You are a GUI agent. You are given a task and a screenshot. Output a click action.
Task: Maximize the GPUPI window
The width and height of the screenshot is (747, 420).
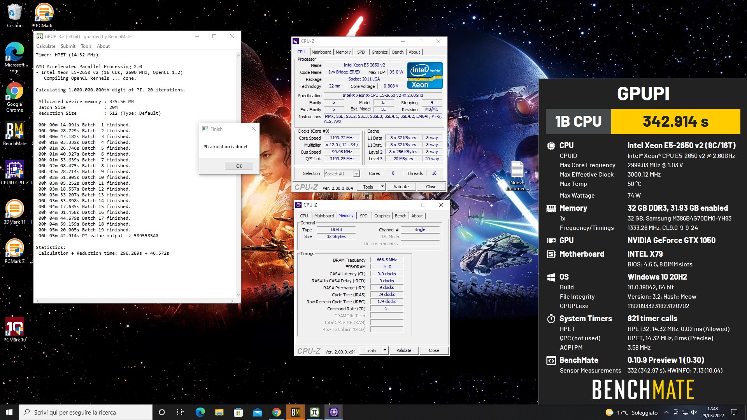tap(214, 36)
